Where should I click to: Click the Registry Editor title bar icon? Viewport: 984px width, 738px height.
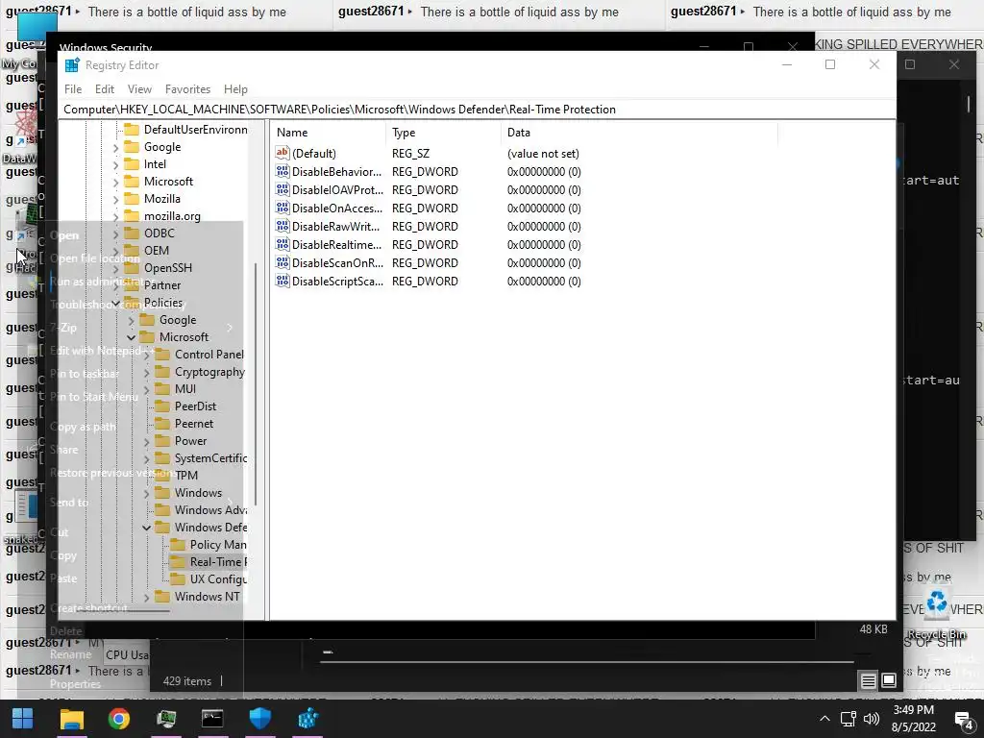[x=72, y=64]
